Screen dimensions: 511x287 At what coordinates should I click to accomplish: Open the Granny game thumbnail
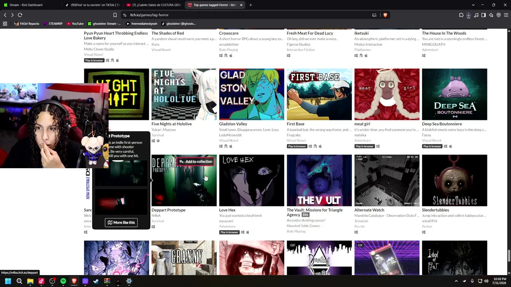(184, 258)
